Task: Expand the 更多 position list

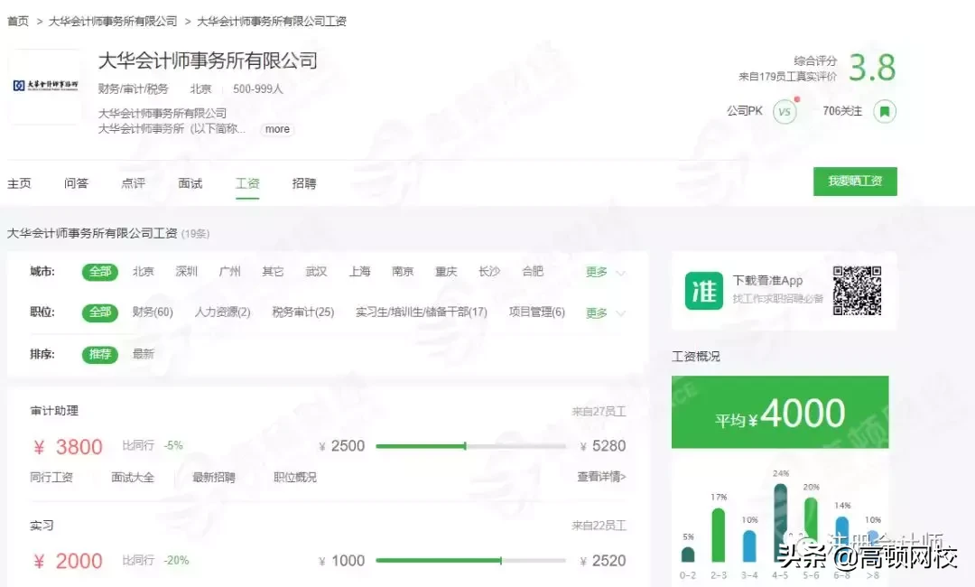Action: click(597, 312)
